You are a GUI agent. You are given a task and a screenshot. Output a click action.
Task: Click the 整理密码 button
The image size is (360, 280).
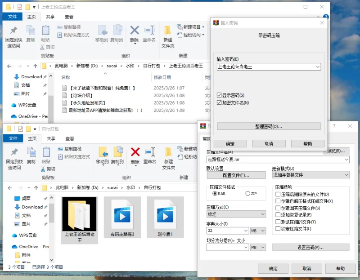[269, 126]
